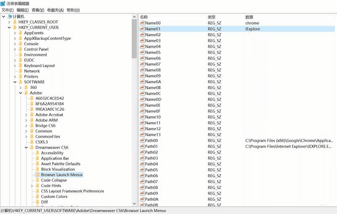Click the folder icon next to Diff
The height and width of the screenshot is (214, 337).
37,202
